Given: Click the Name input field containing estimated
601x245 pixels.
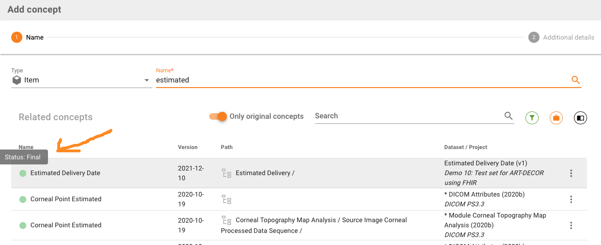Looking at the screenshot, I should (359, 80).
